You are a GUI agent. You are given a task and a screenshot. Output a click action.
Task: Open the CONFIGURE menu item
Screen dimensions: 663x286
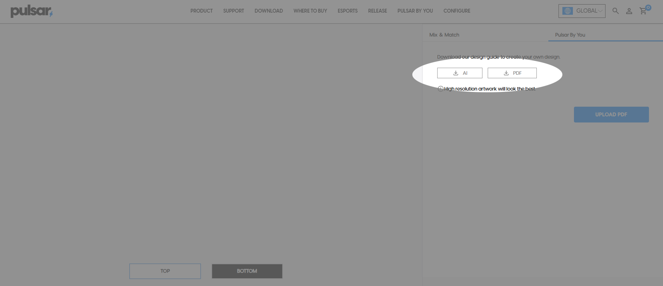tap(456, 11)
